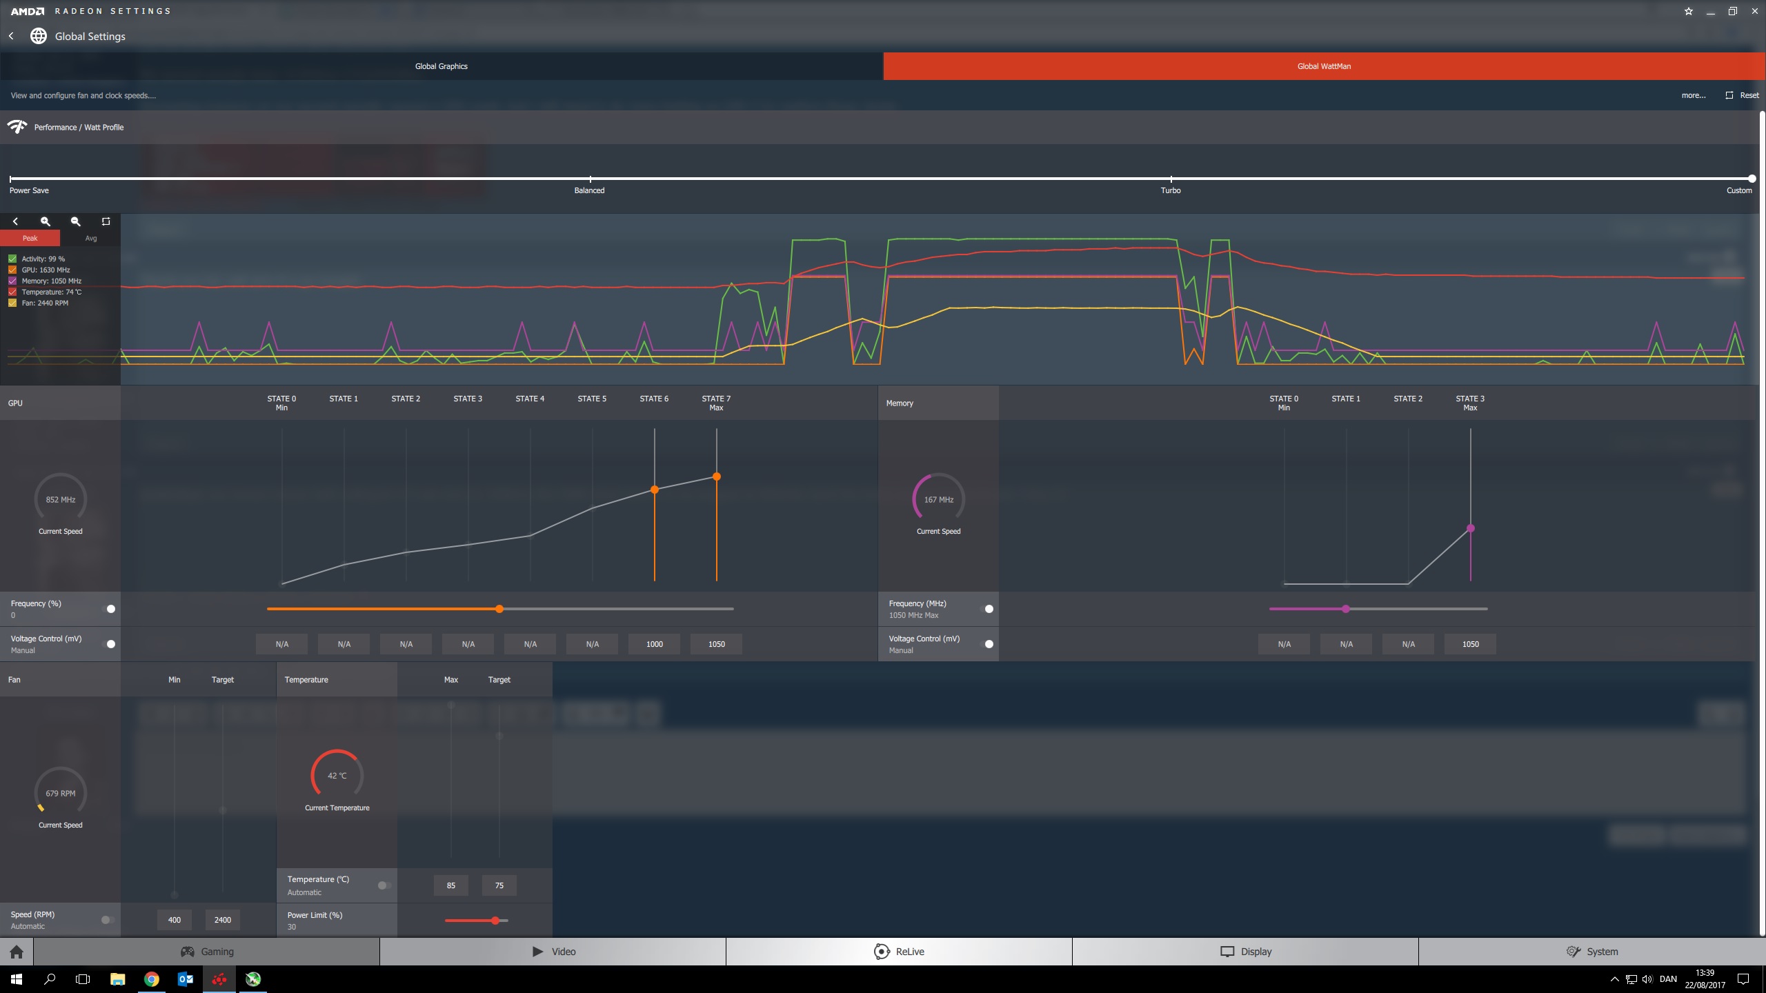Toggle the Memory checkbox in the graph legend
This screenshot has width=1766, height=993.
click(x=12, y=281)
